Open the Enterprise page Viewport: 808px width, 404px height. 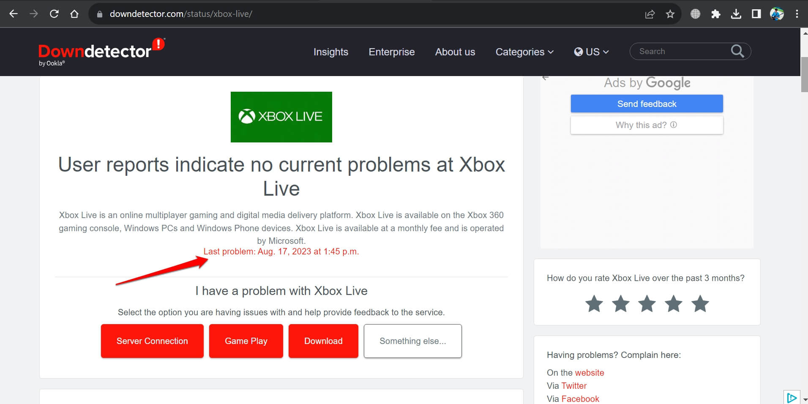392,52
